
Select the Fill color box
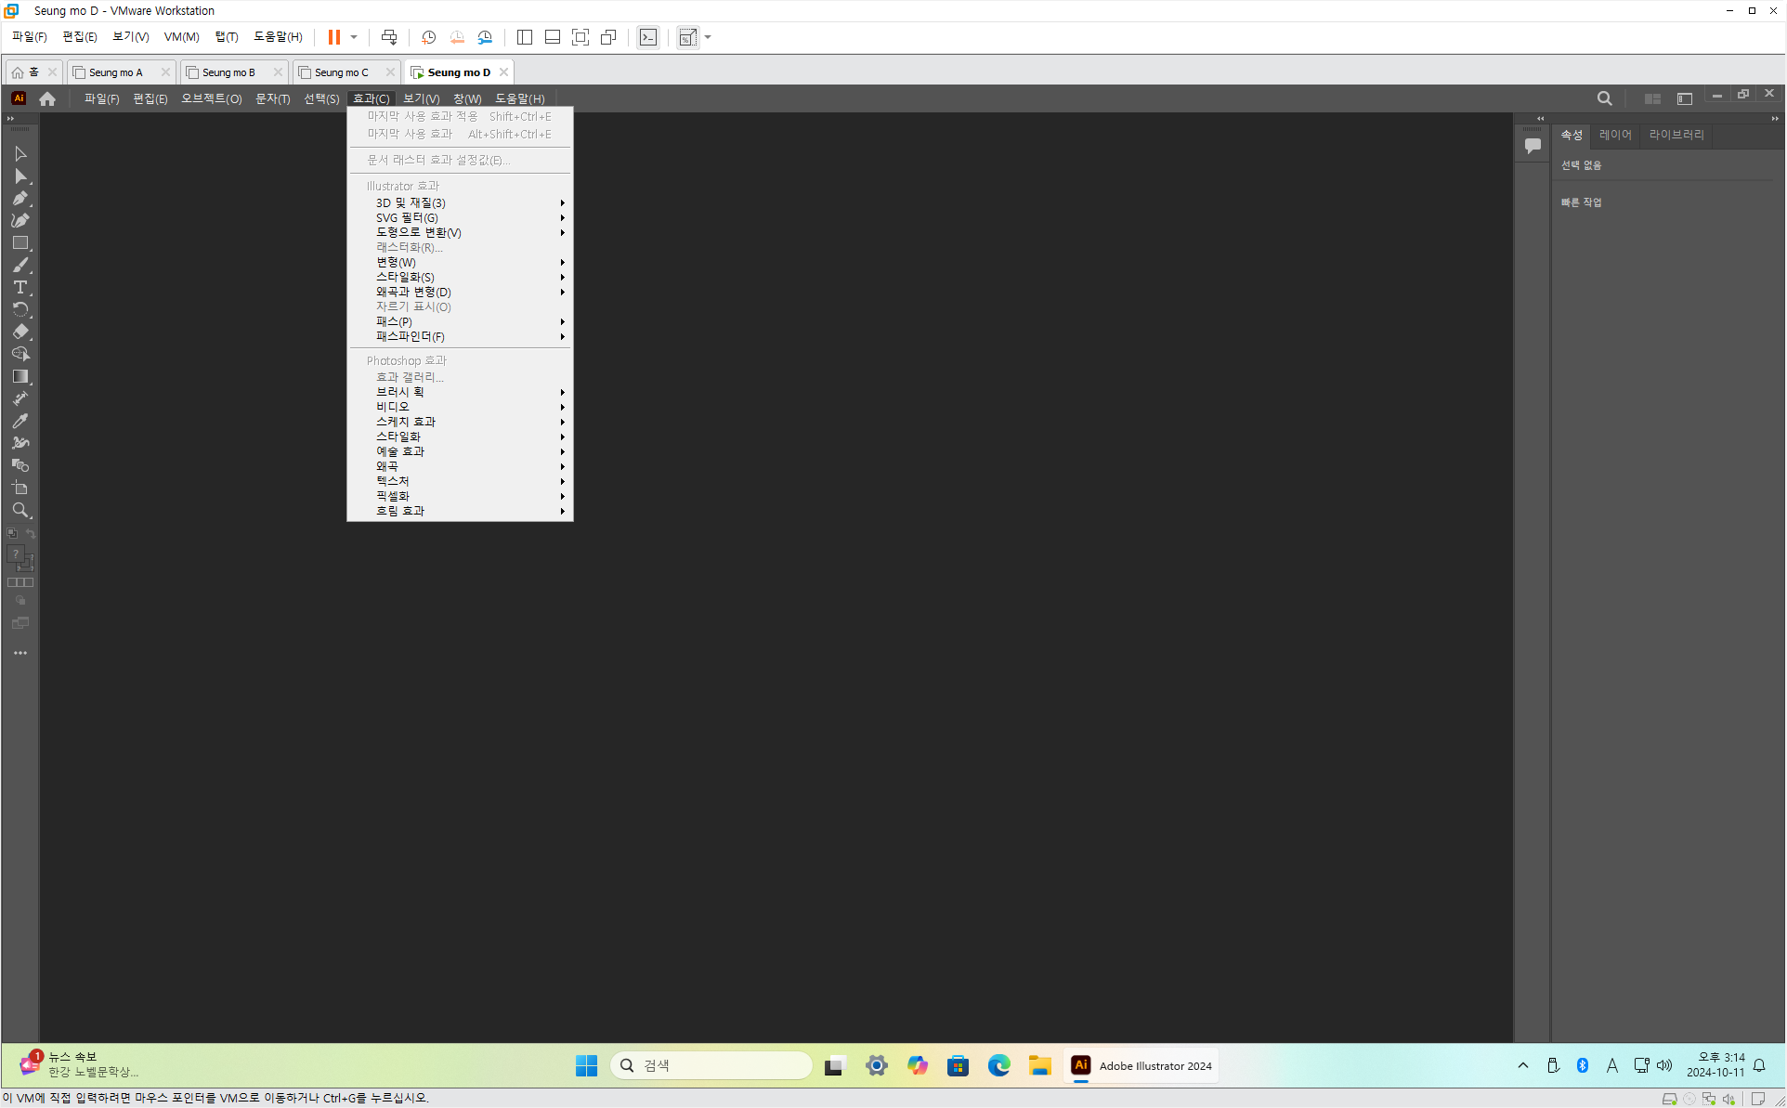(16, 554)
